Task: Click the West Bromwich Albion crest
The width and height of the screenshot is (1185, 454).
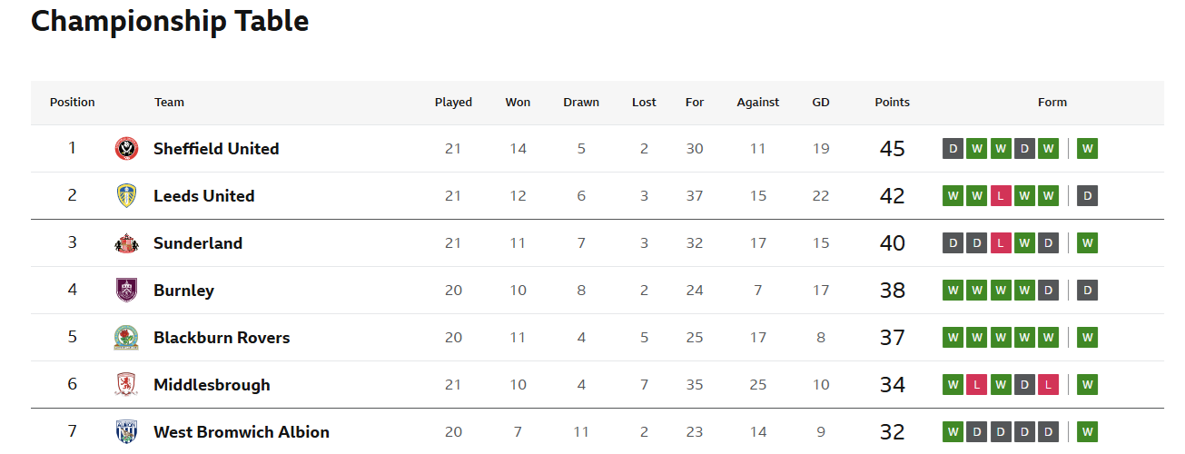Action: pyautogui.click(x=126, y=432)
